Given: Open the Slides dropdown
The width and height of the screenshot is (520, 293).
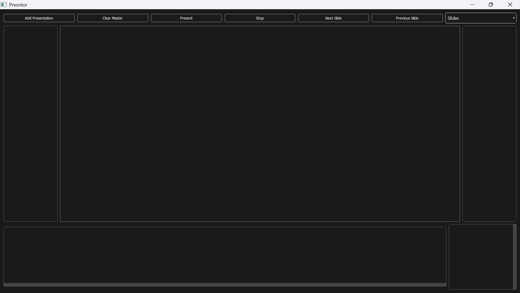Looking at the screenshot, I should 481,18.
